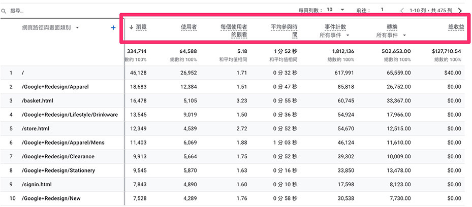The width and height of the screenshot is (472, 207).
Task: Select the /basket.html row
Action: click(x=236, y=100)
